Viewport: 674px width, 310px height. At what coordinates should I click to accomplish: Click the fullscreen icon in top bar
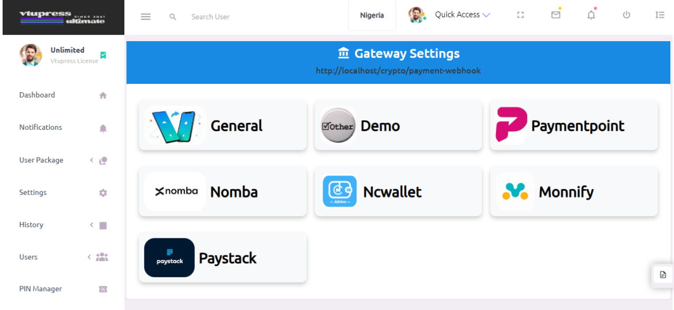point(520,15)
